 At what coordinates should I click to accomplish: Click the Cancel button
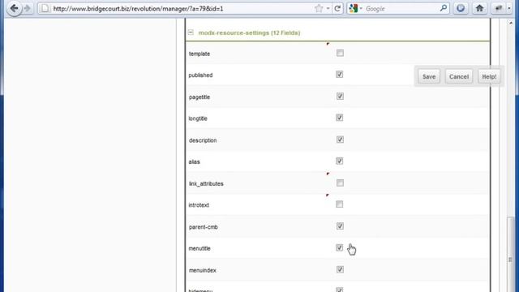(459, 76)
